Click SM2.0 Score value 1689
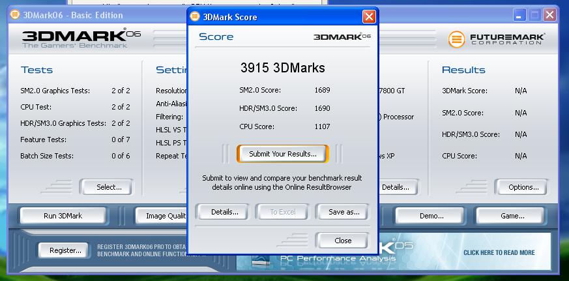Viewport: 569px width, 281px height. pos(322,90)
